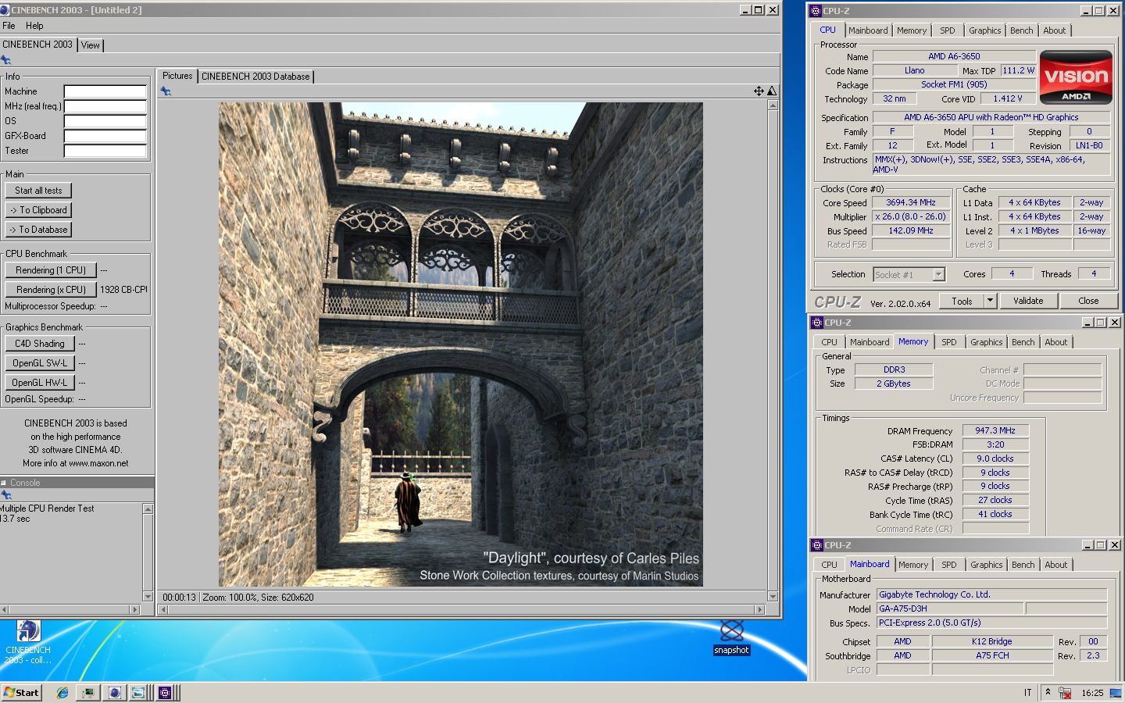This screenshot has height=703, width=1125.
Task: Click the system monitor graph icon in taskbar
Action: click(x=89, y=693)
